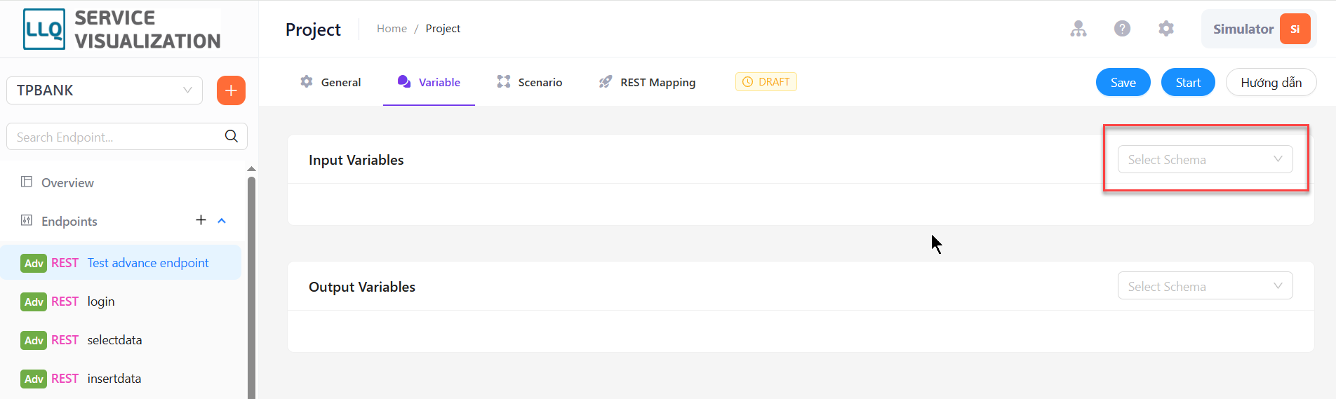Focus the Search Endpoint input field
This screenshot has height=399, width=1336.
point(116,137)
